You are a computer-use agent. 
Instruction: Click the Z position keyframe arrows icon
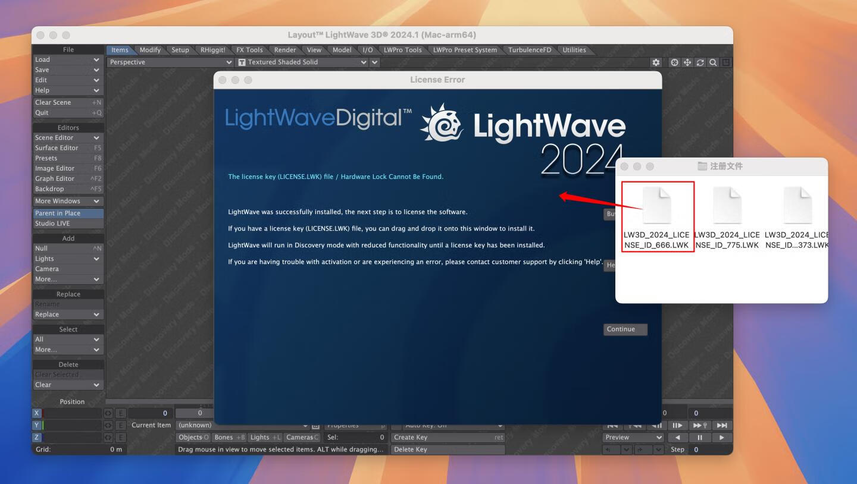click(x=108, y=438)
